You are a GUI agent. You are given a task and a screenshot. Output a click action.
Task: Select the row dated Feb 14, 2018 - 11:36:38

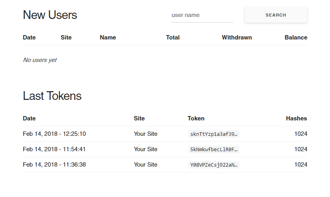(x=55, y=165)
